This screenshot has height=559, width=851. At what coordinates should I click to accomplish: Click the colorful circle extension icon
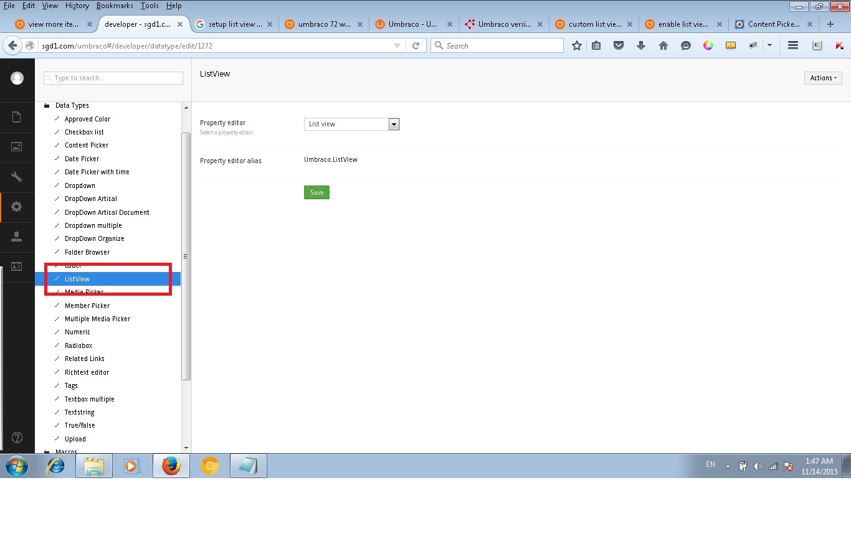[708, 45]
